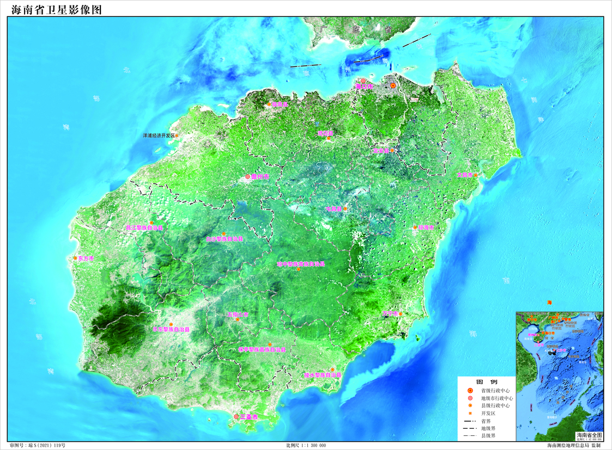Click the 乐东黎族自治县 label
The height and width of the screenshot is (450, 612).
(x=171, y=329)
